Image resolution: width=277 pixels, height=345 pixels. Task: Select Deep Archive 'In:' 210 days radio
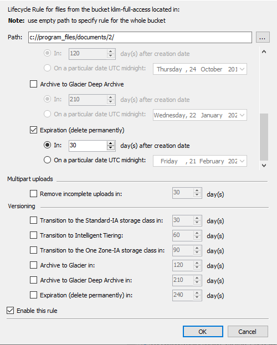[47, 99]
